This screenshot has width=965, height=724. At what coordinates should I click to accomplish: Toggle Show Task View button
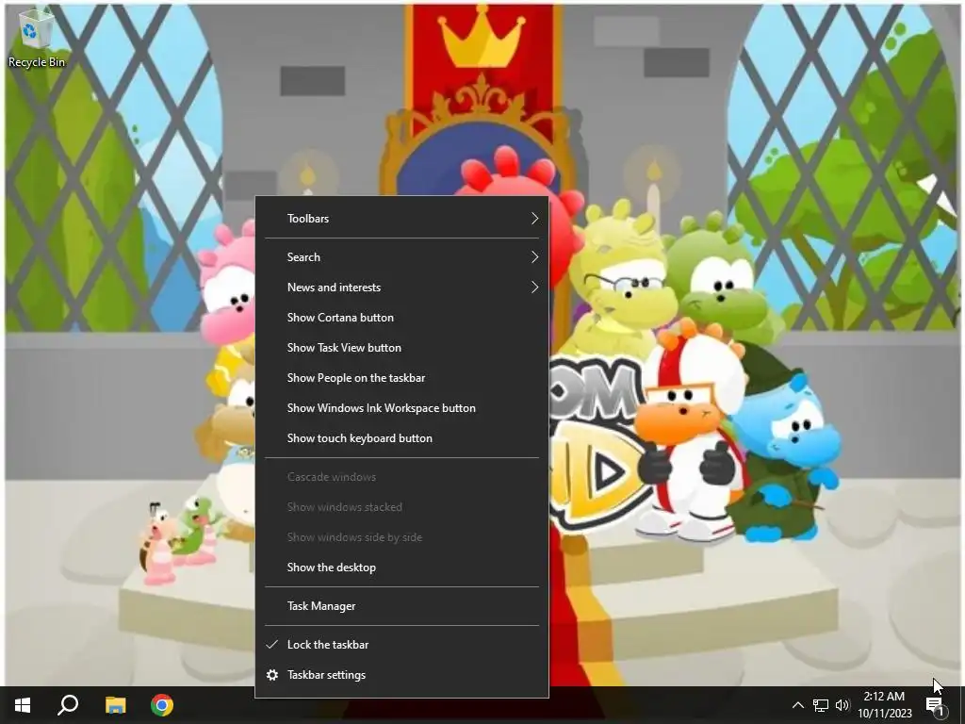point(401,348)
